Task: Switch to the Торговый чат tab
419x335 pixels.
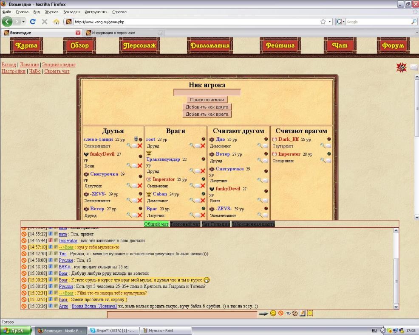Action: coord(185,224)
